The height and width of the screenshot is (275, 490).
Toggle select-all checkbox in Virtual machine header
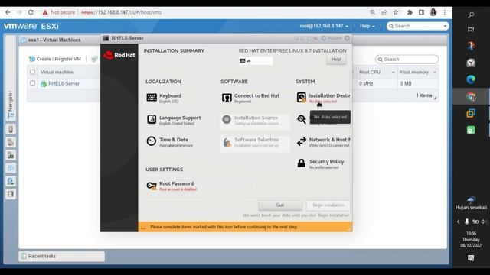click(x=32, y=72)
